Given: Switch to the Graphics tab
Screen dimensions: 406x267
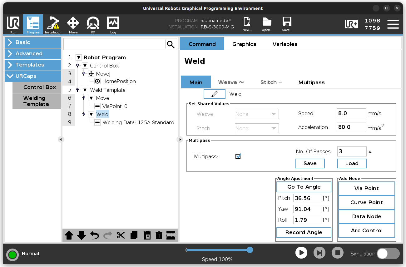Looking at the screenshot, I should point(244,44).
